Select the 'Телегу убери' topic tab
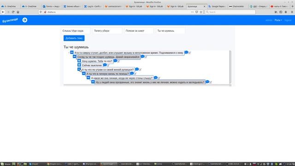The height and width of the screenshot is (166, 295). coord(107,31)
